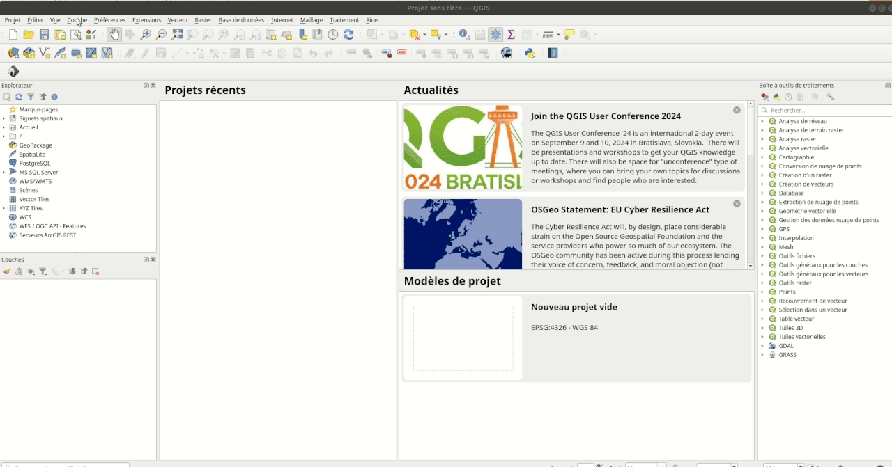Open OSGeo Statement EU Cyber Resilience Act
Viewport: 892px width, 467px height.
620,209
